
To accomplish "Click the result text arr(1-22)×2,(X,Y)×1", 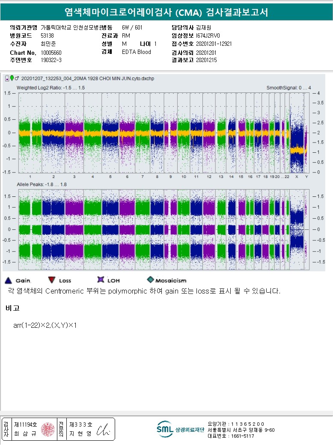I will click(x=45, y=325).
